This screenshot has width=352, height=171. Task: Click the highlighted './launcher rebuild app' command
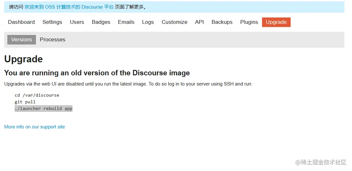(44, 109)
